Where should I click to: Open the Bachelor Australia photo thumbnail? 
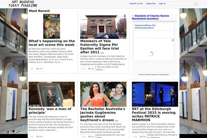[x=103, y=94]
